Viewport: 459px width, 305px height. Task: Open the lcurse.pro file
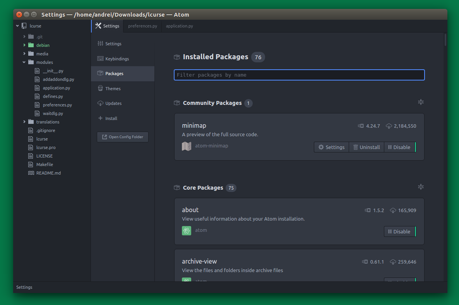[46, 147]
